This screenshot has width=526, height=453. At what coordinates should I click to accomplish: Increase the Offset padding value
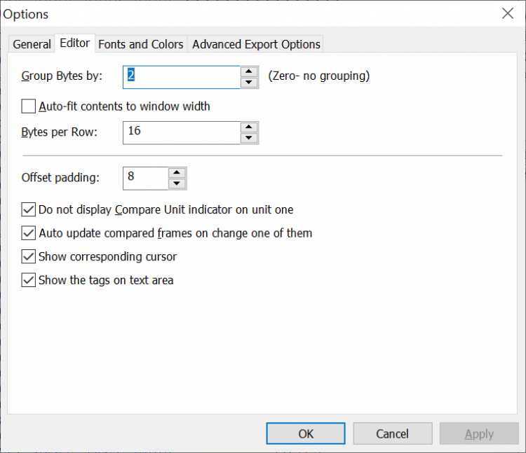coord(177,172)
